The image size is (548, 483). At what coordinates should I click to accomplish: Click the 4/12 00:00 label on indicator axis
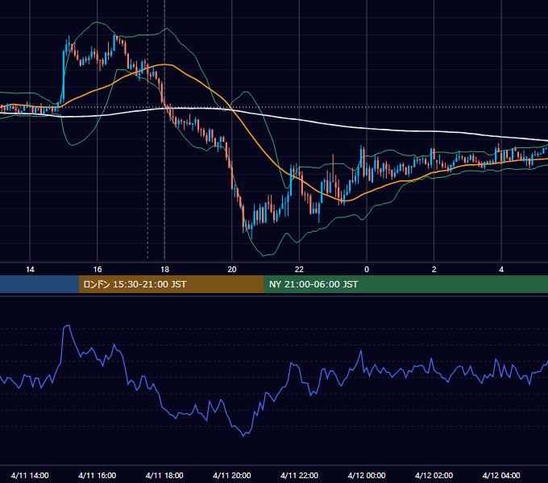point(367,475)
